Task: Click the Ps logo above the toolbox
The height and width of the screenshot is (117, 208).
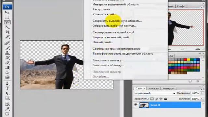Action: pos(7,7)
